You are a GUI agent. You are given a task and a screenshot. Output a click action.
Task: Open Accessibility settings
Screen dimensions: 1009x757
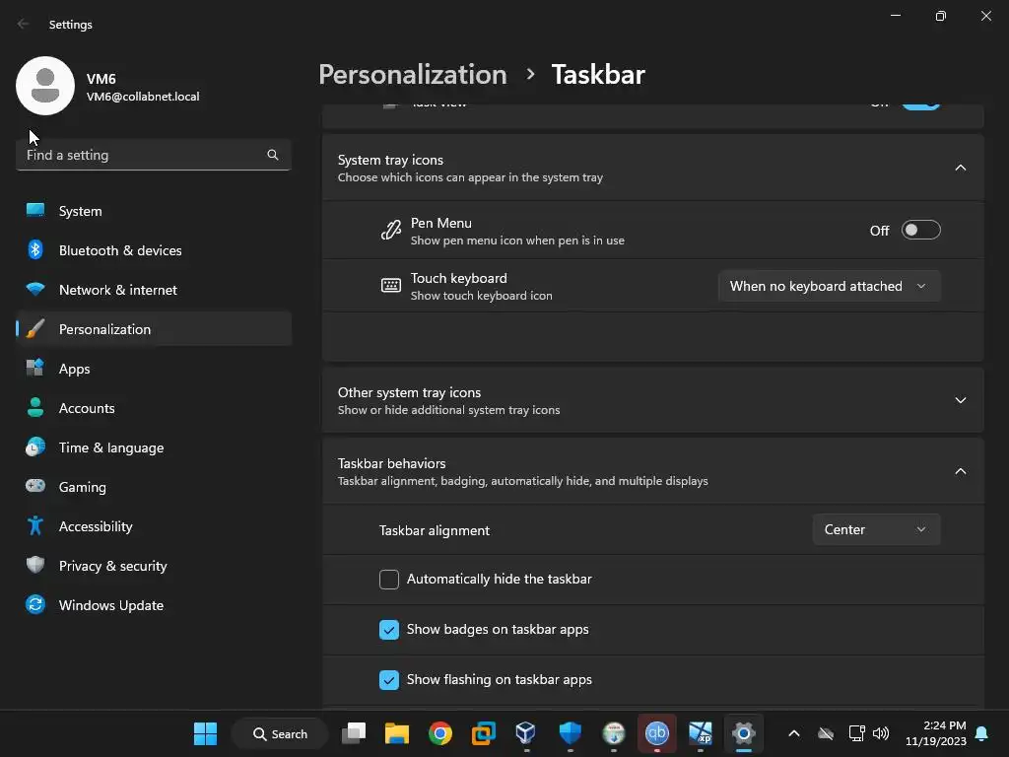click(x=153, y=526)
